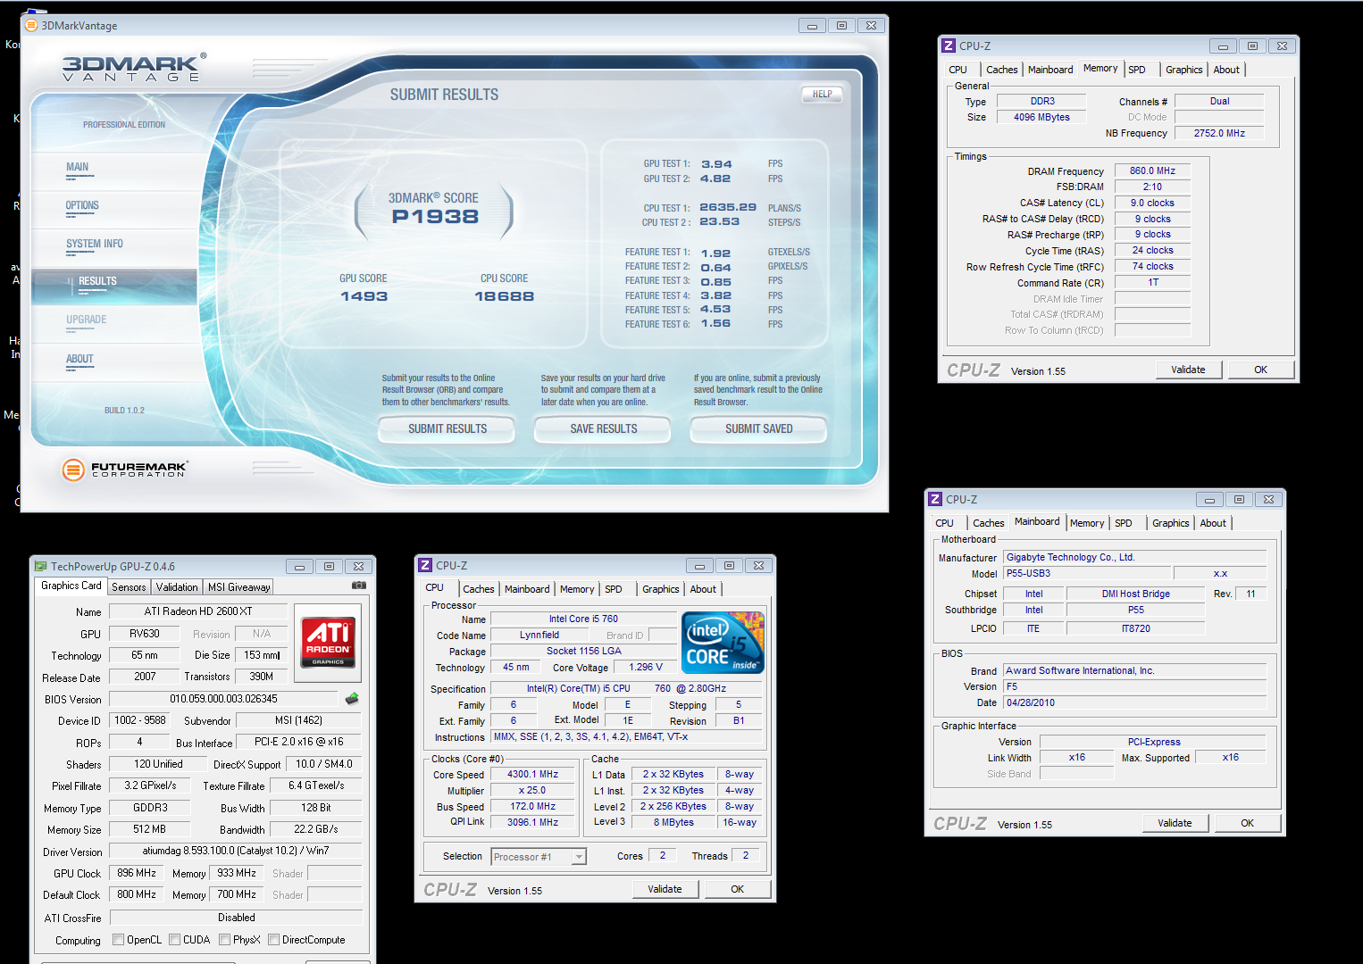
Task: Click the ATI Radeon logo in GPU-Z
Action: click(x=329, y=642)
